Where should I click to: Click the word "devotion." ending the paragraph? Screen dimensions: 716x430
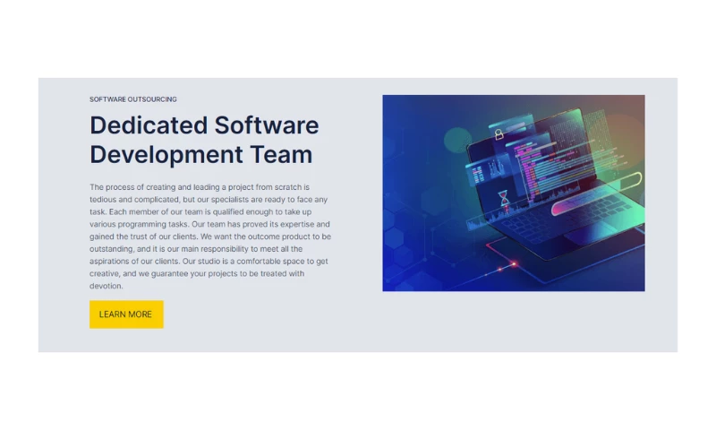pyautogui.click(x=107, y=286)
